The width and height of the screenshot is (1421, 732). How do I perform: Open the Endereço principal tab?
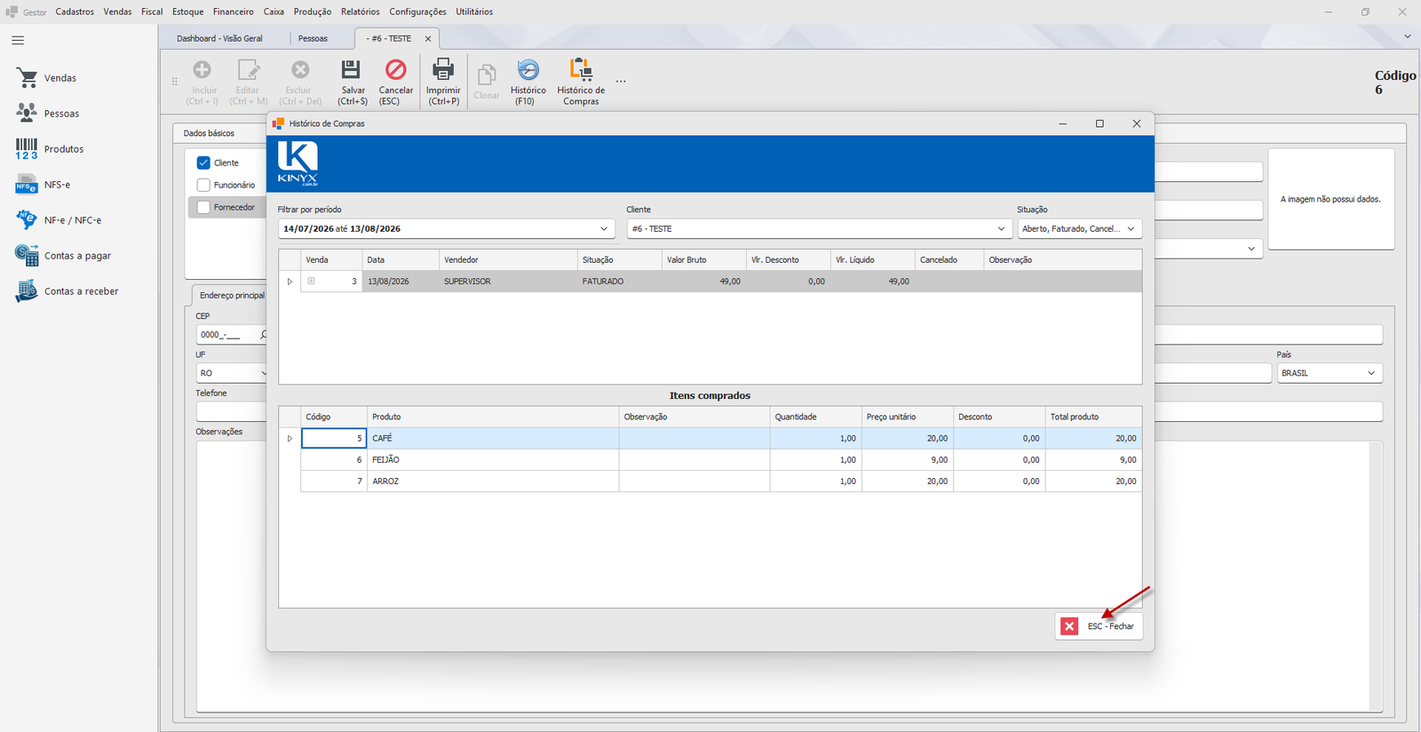(232, 295)
